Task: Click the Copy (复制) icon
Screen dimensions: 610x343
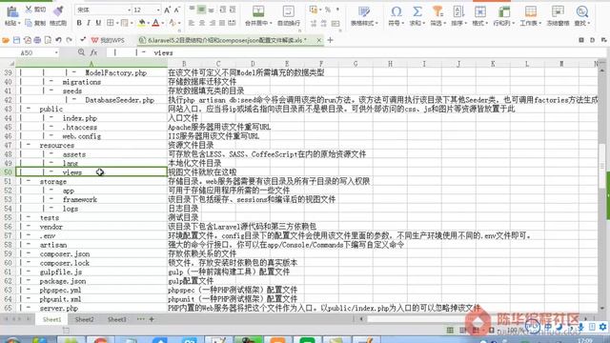Action: [29, 23]
